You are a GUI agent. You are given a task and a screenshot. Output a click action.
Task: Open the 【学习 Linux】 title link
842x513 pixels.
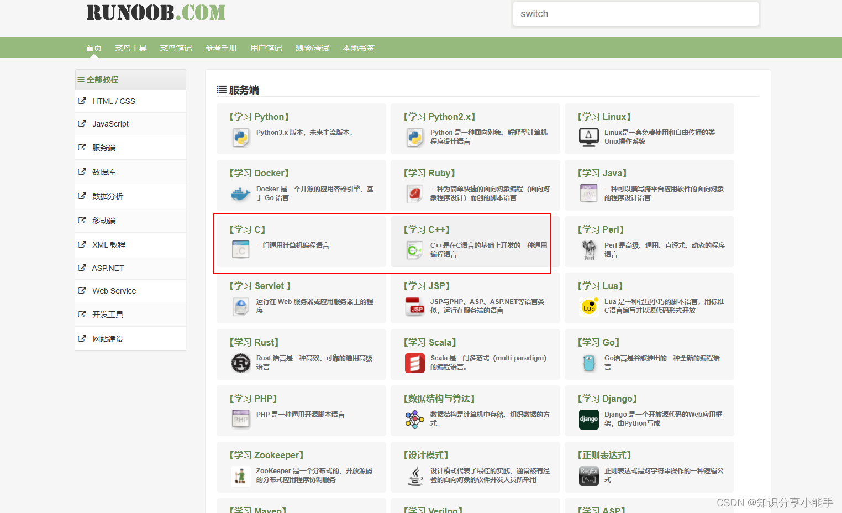click(x=604, y=117)
